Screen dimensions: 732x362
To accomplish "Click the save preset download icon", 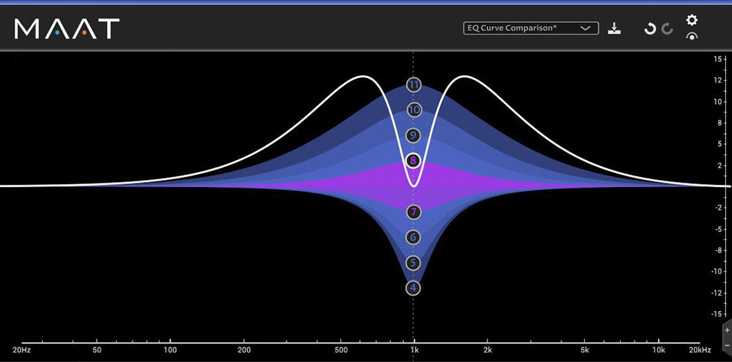I will pyautogui.click(x=615, y=28).
